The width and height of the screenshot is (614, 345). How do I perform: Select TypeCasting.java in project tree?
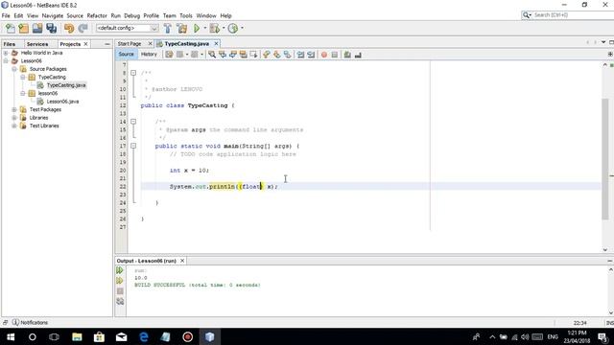66,85
